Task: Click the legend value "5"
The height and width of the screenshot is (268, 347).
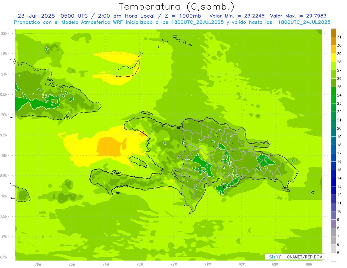Action: coord(338,253)
